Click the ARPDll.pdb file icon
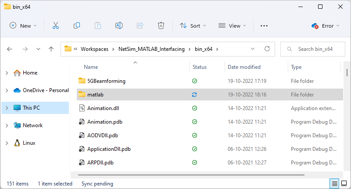The width and height of the screenshot is (351, 189). (x=82, y=163)
